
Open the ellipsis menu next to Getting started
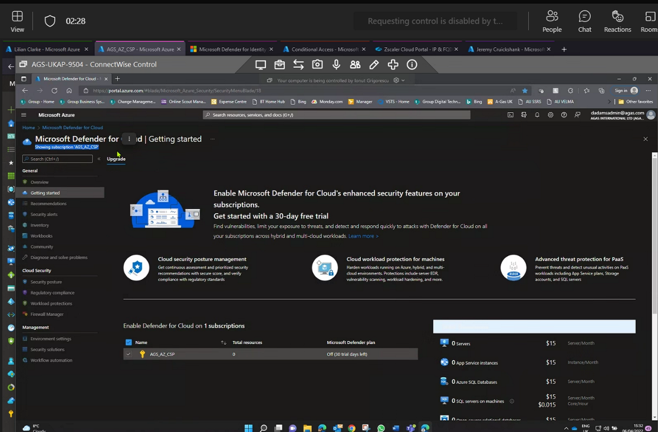212,139
